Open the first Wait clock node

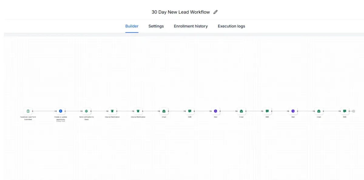tap(216, 111)
